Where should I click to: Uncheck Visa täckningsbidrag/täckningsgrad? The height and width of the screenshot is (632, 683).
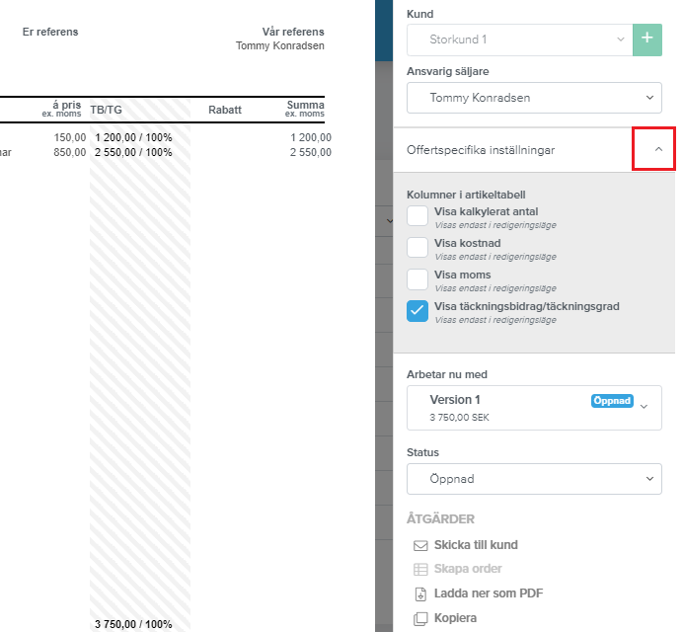coord(417,311)
